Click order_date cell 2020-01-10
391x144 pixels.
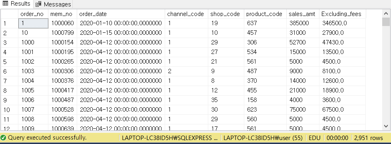(121, 24)
